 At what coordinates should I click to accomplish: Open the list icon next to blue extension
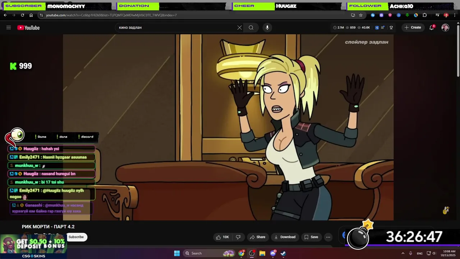coord(383,28)
